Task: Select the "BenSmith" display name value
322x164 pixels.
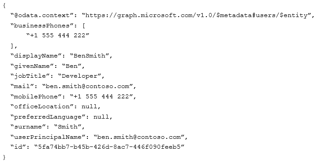Action: click(89, 56)
